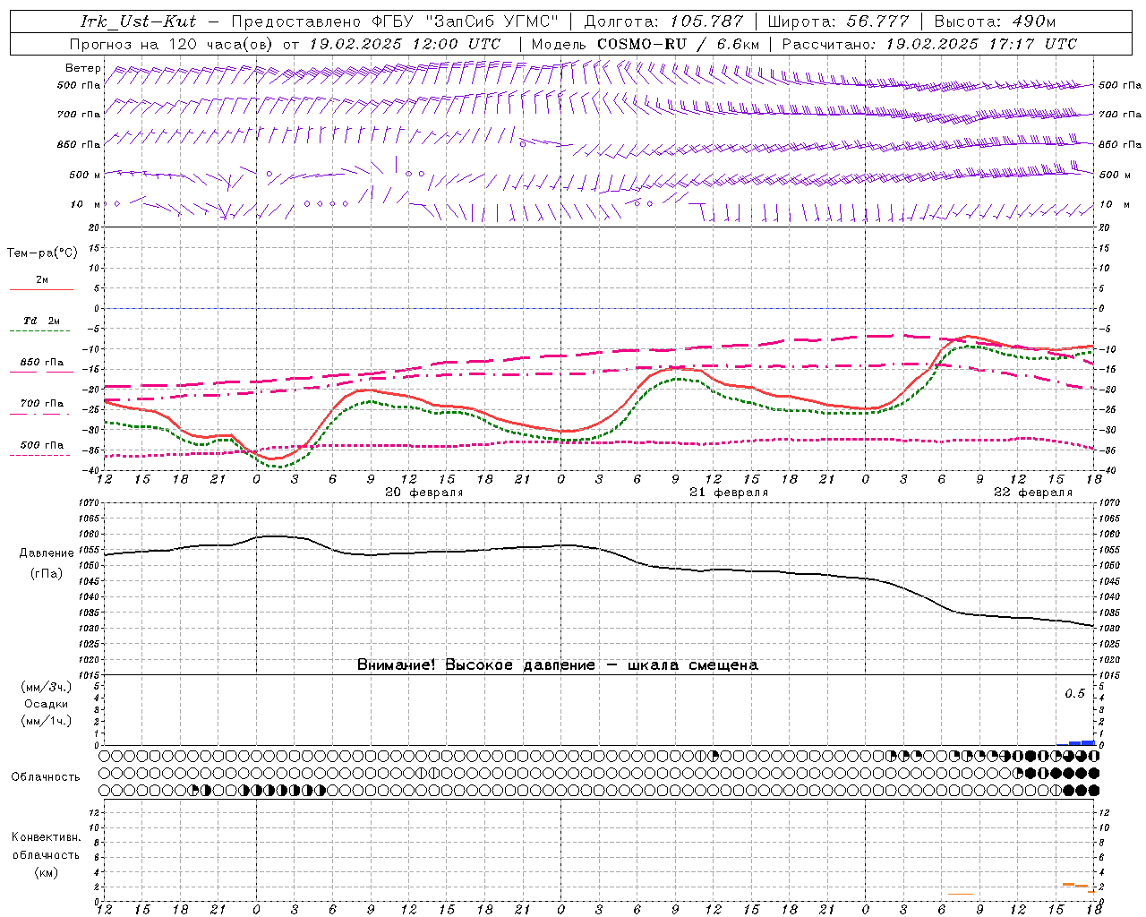Click the Высота: 490м field
Screen dimensions: 1146x917
(x=995, y=21)
